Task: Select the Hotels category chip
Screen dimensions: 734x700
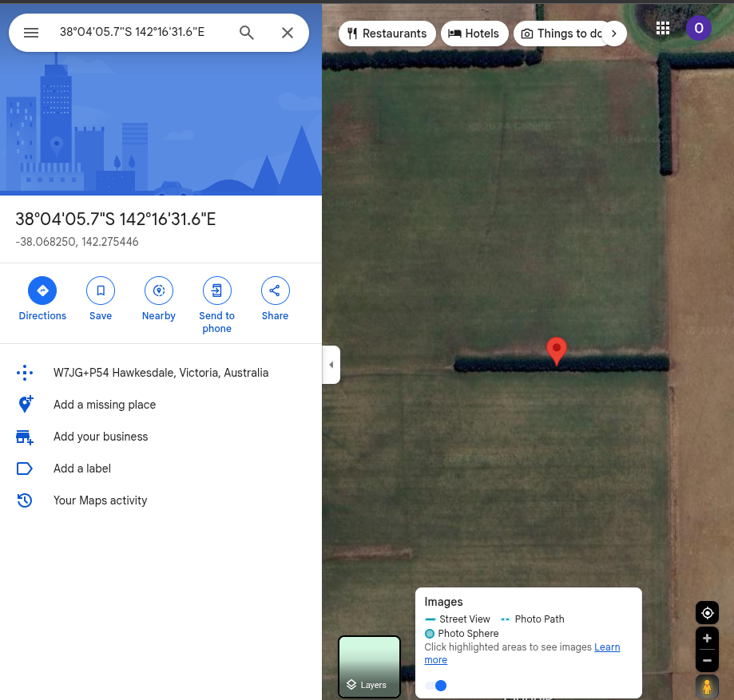Action: (474, 34)
